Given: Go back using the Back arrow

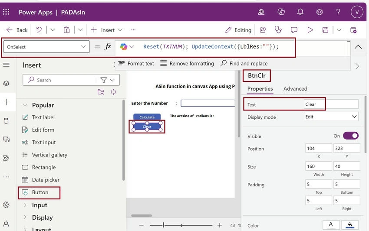Looking at the screenshot, I should pyautogui.click(x=16, y=30).
